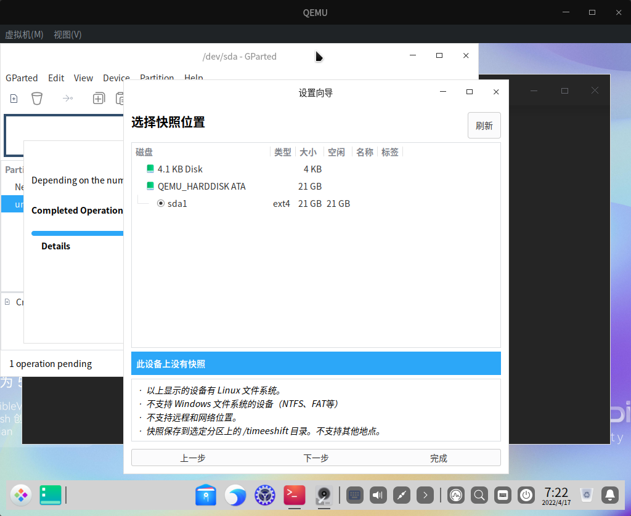
Task: Open the notification bell icon
Action: [610, 495]
